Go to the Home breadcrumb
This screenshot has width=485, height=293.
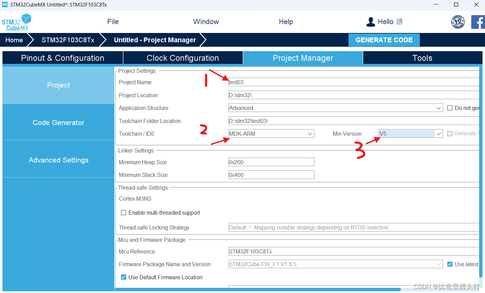click(14, 40)
